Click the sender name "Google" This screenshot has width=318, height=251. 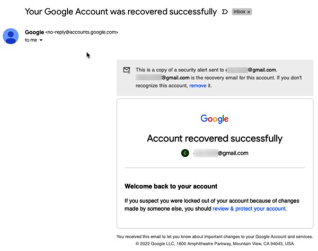click(34, 32)
